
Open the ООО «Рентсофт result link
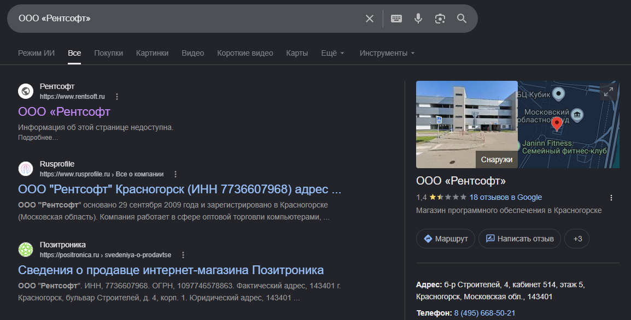pyautogui.click(x=64, y=111)
